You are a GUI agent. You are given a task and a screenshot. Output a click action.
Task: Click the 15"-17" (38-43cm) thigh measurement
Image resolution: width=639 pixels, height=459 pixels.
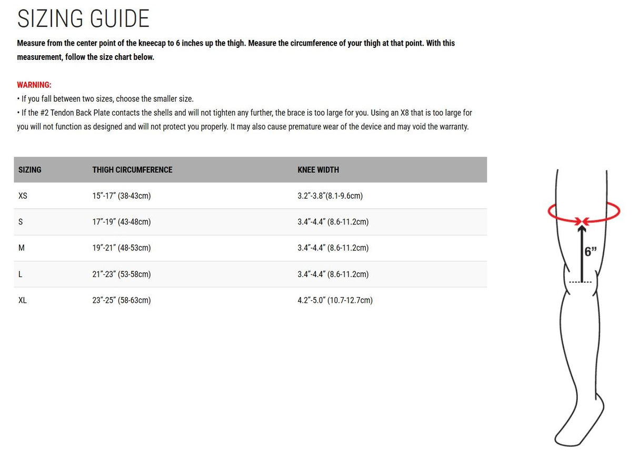click(122, 196)
